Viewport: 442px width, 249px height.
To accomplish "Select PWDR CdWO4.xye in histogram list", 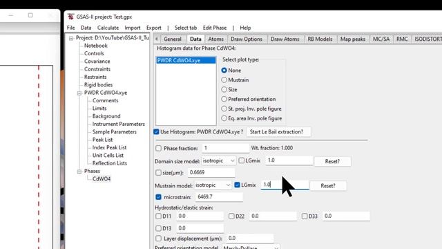I will [186, 60].
